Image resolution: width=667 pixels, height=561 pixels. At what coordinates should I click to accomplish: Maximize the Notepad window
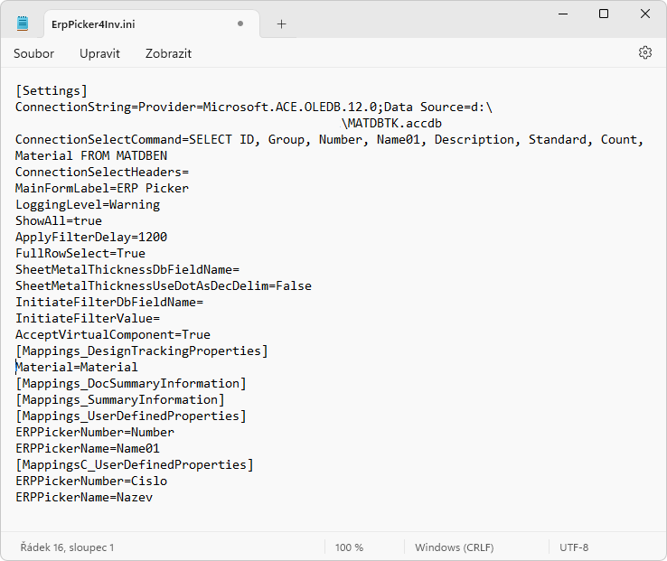click(604, 14)
